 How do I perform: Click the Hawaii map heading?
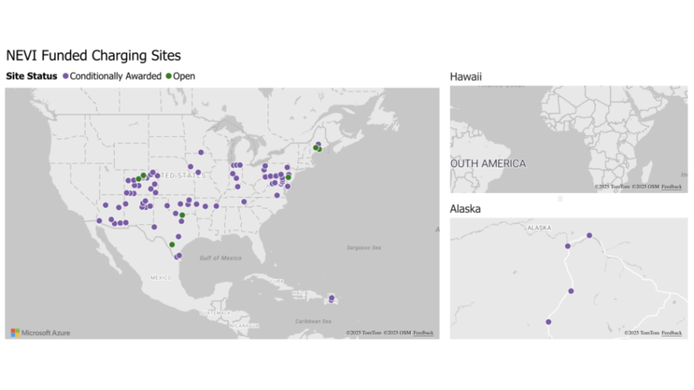[466, 77]
